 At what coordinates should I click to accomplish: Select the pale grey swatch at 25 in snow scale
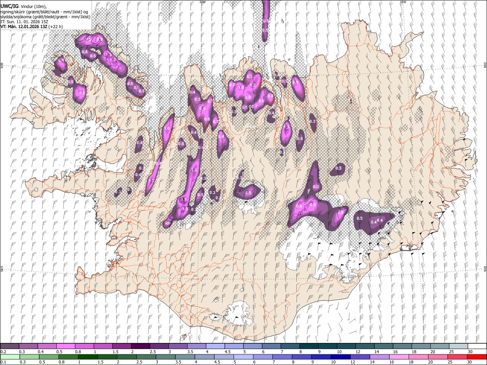(458, 346)
